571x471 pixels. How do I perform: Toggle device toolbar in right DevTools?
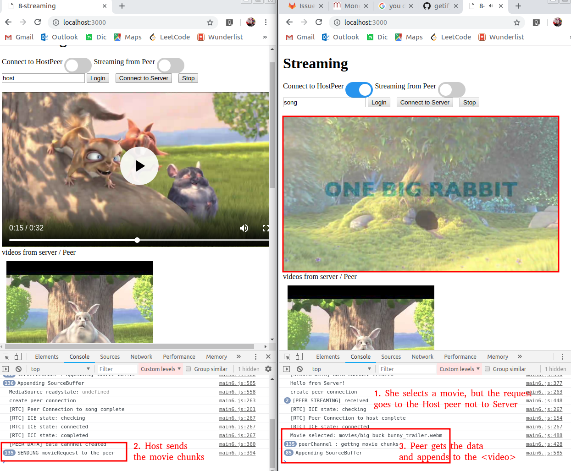tap(299, 356)
